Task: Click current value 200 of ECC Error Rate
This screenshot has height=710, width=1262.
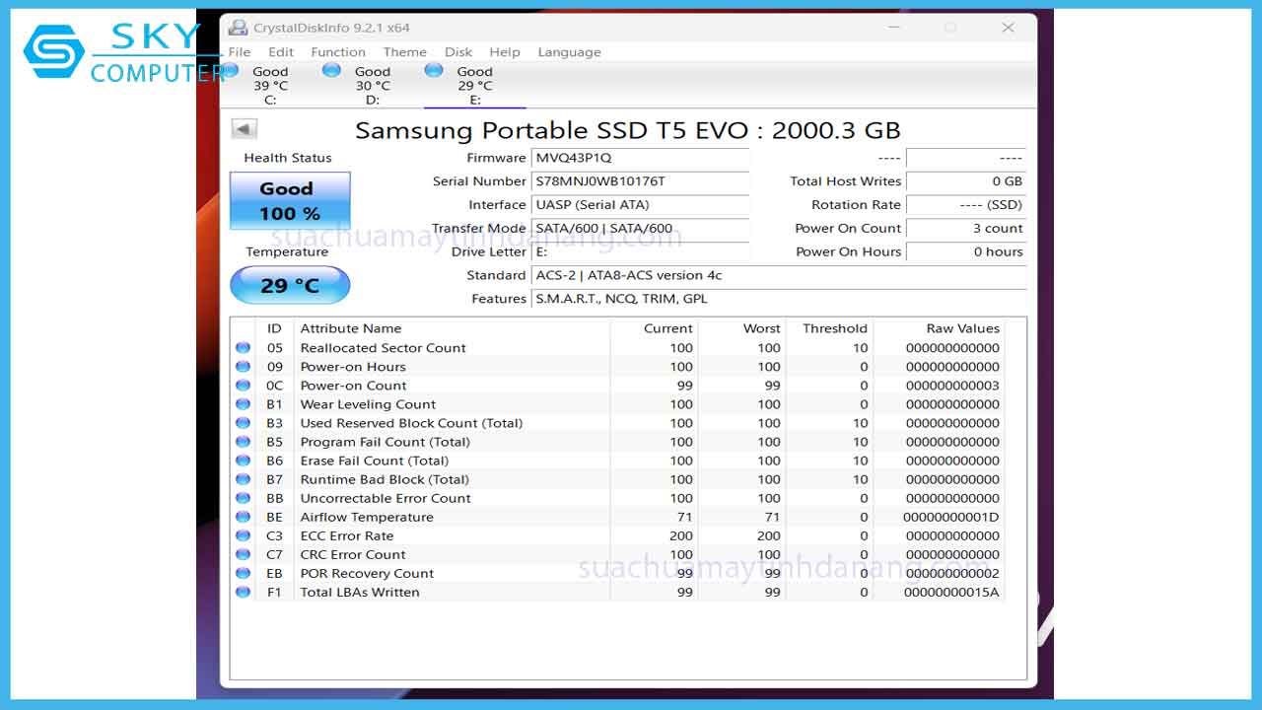Action: point(681,535)
